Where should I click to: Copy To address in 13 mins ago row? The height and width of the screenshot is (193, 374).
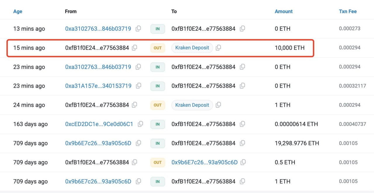point(242,29)
